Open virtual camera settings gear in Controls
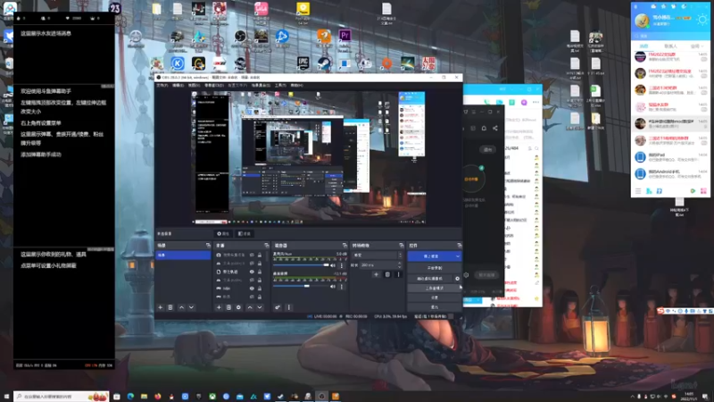 pyautogui.click(x=457, y=279)
